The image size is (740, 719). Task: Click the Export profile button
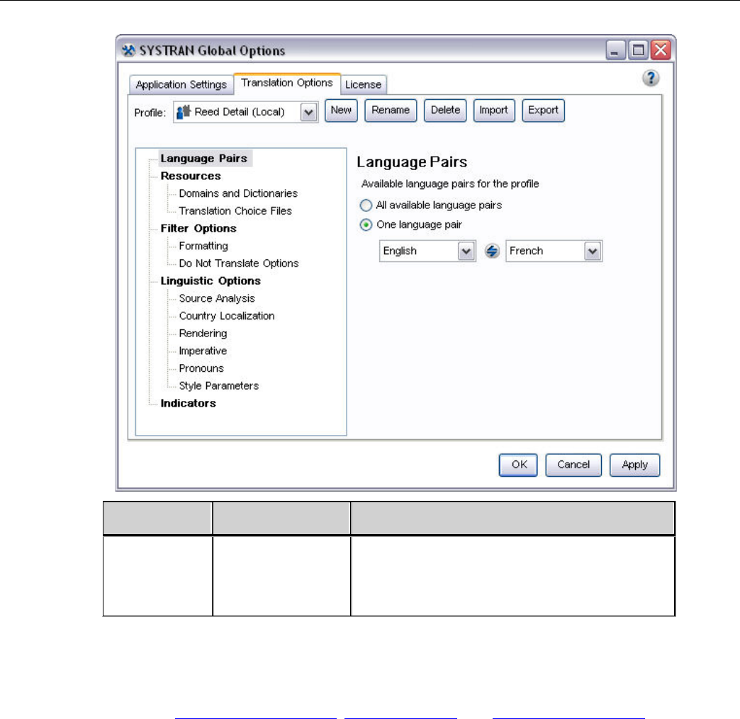point(543,111)
